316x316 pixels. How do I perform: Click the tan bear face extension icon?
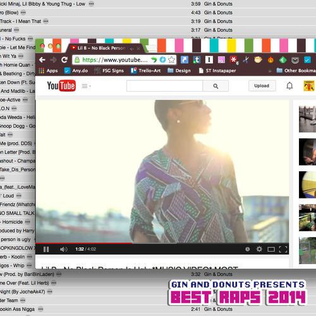coord(258,60)
